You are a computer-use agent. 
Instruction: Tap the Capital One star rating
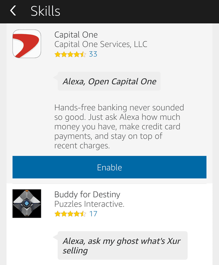pyautogui.click(x=70, y=54)
